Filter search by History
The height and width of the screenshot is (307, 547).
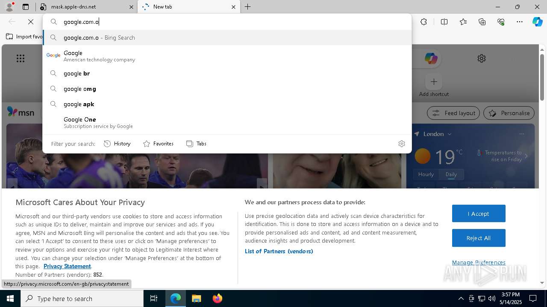pos(117,144)
